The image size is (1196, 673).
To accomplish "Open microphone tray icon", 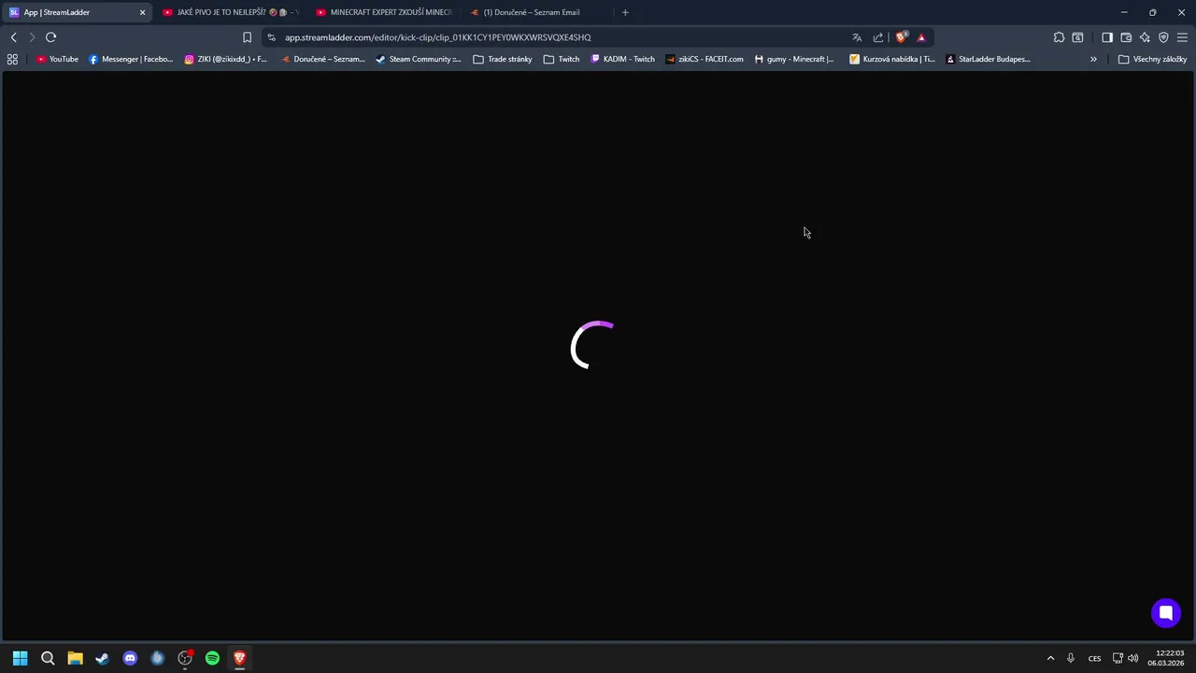I will [1071, 658].
